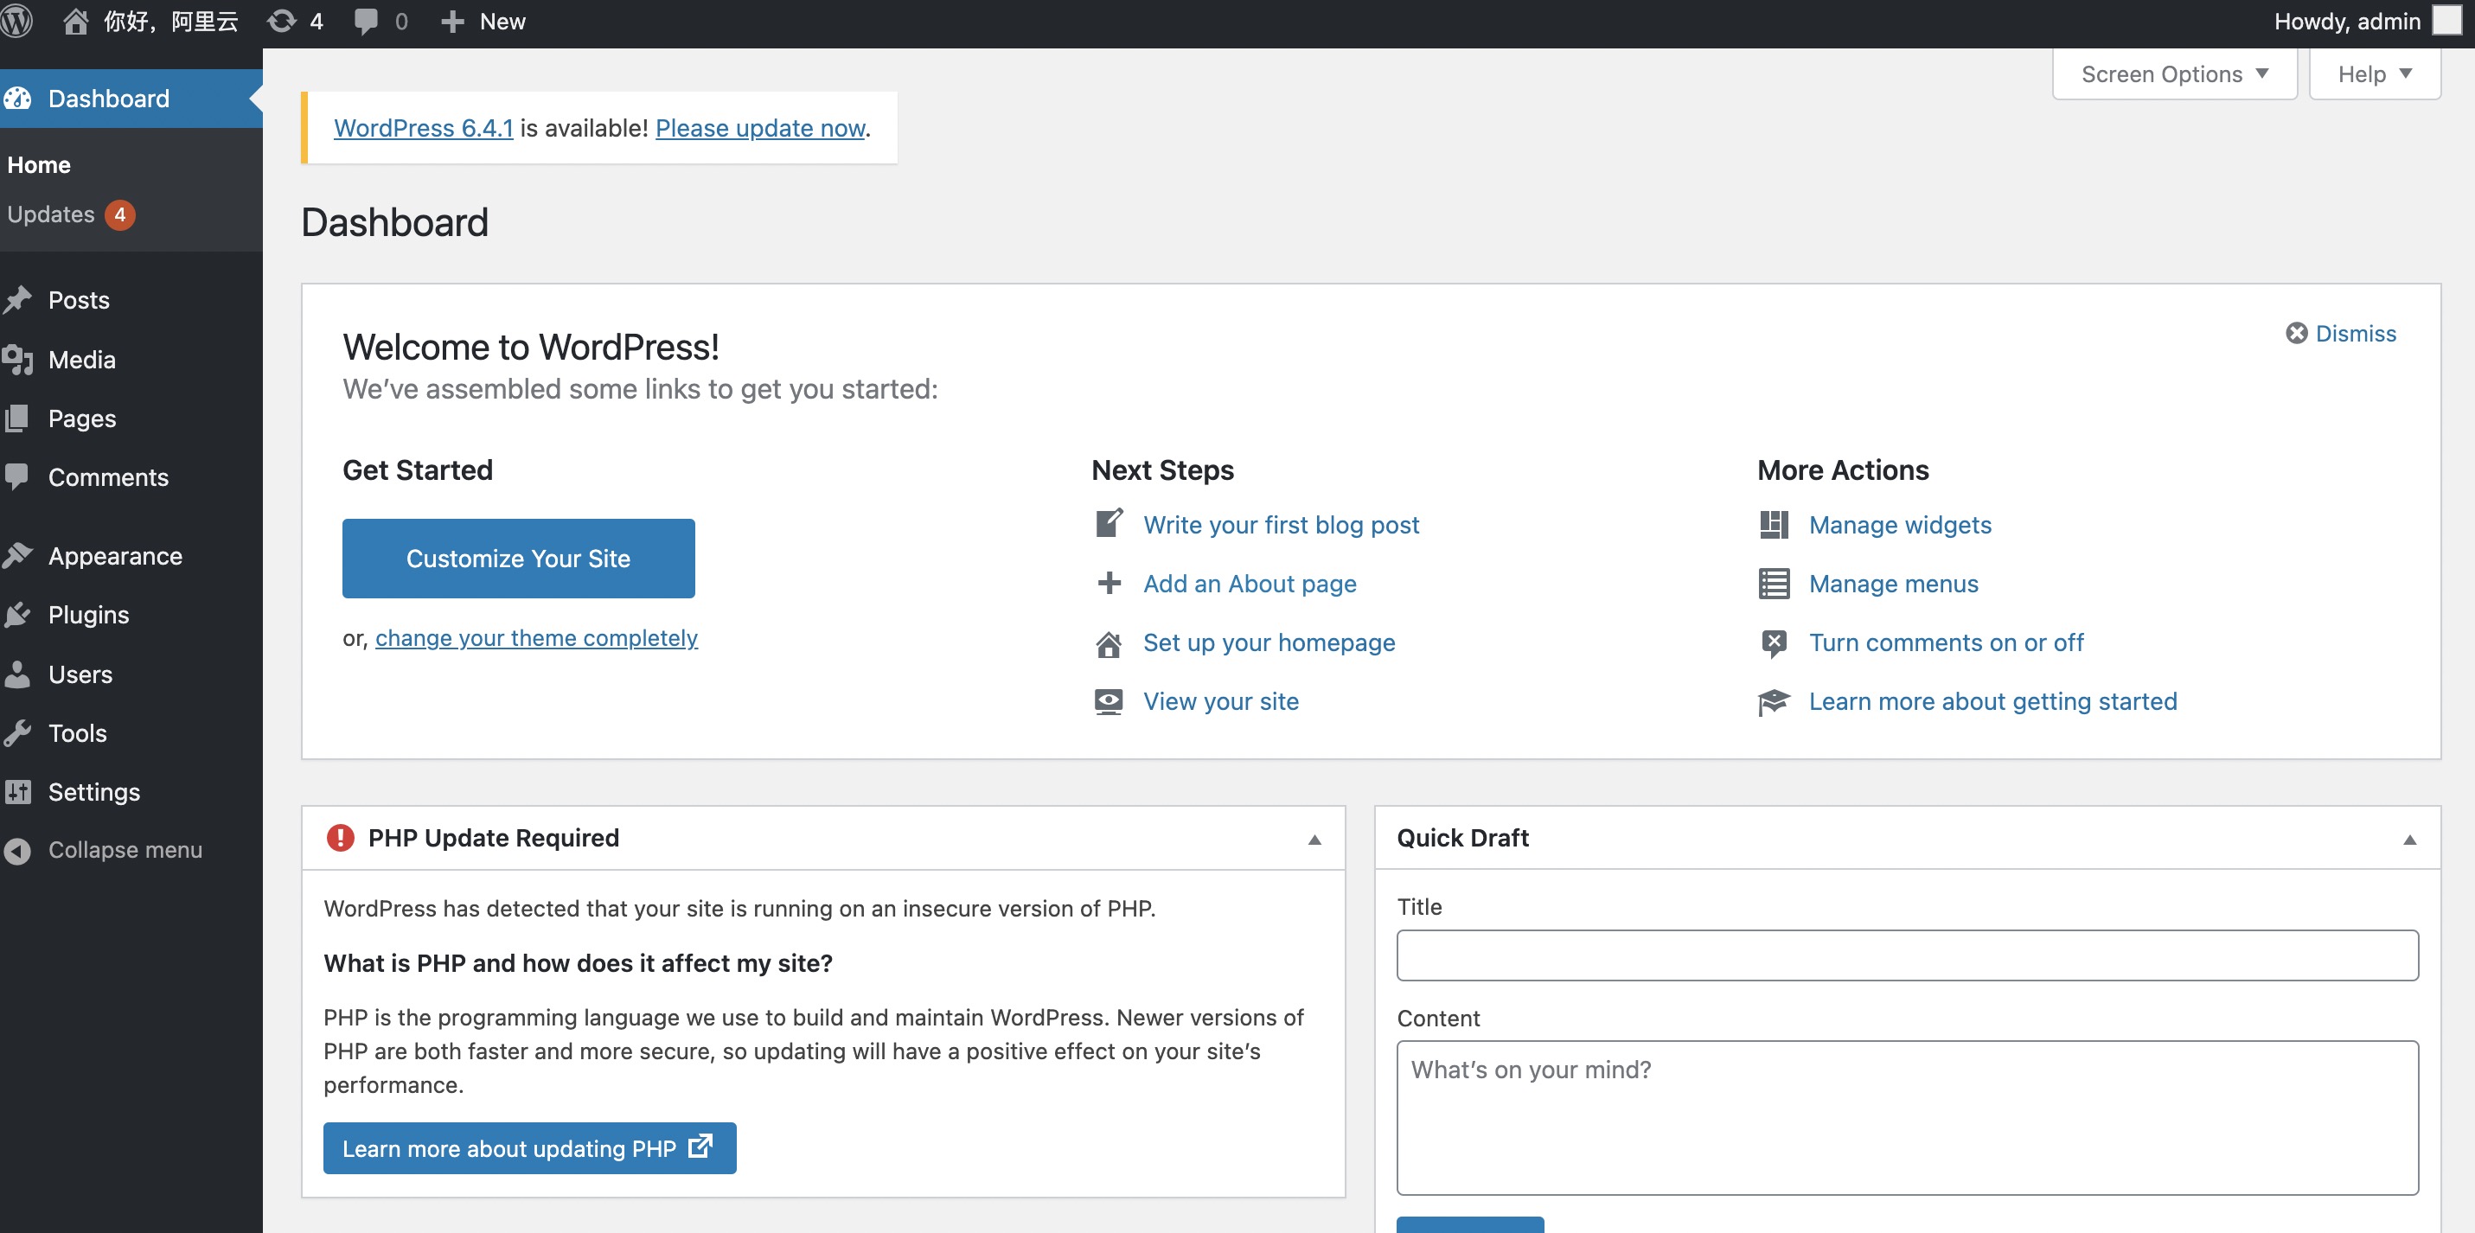Screen dimensions: 2475x1233
Task: Go to the Media menu
Action: click(x=81, y=360)
